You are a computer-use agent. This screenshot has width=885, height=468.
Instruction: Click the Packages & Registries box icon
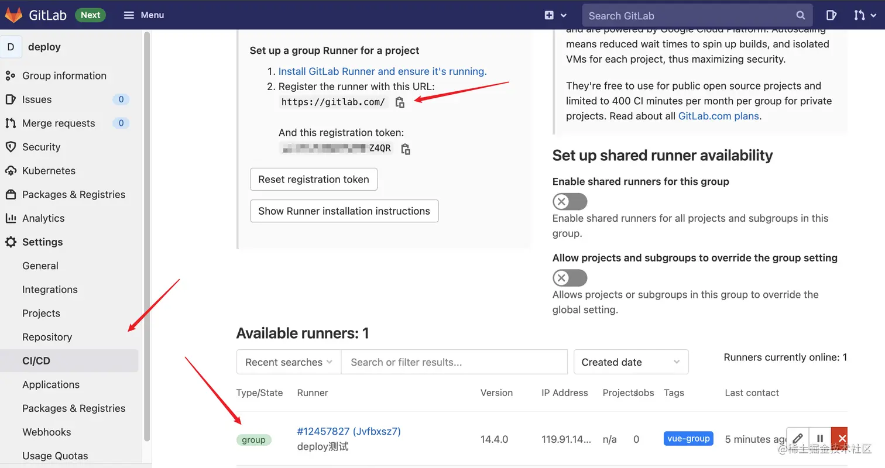pyautogui.click(x=11, y=194)
